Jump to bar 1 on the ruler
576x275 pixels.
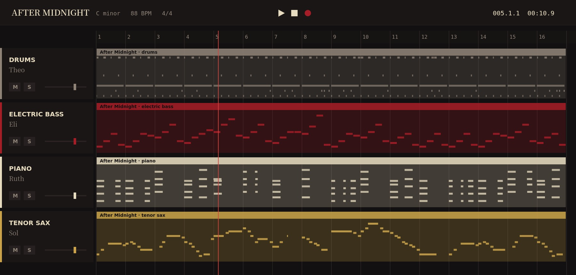100,37
